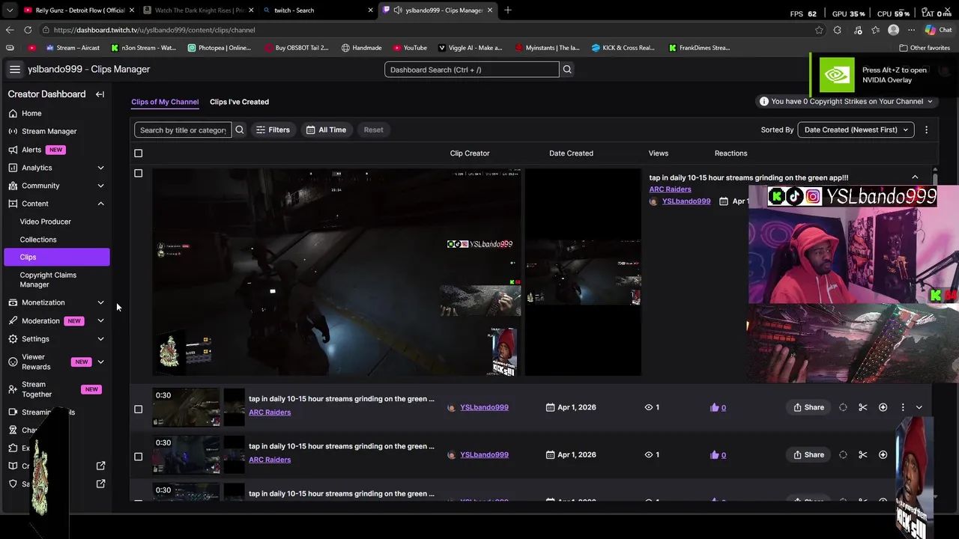The image size is (959, 539).
Task: Open the tab search dropdown arrow
Action: pos(11,10)
